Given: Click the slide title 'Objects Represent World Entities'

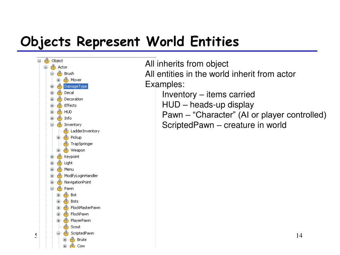Looking at the screenshot, I should [x=130, y=42].
